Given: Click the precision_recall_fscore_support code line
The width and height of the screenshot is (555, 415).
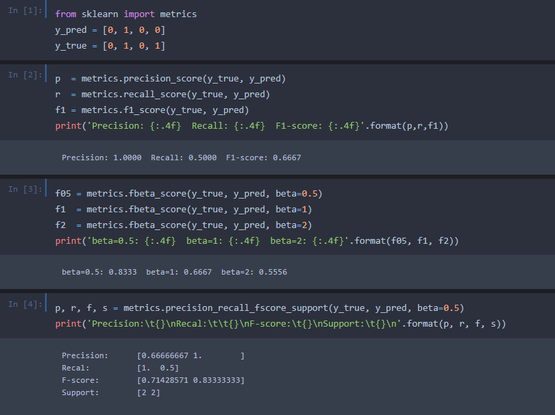Looking at the screenshot, I should pyautogui.click(x=260, y=308).
